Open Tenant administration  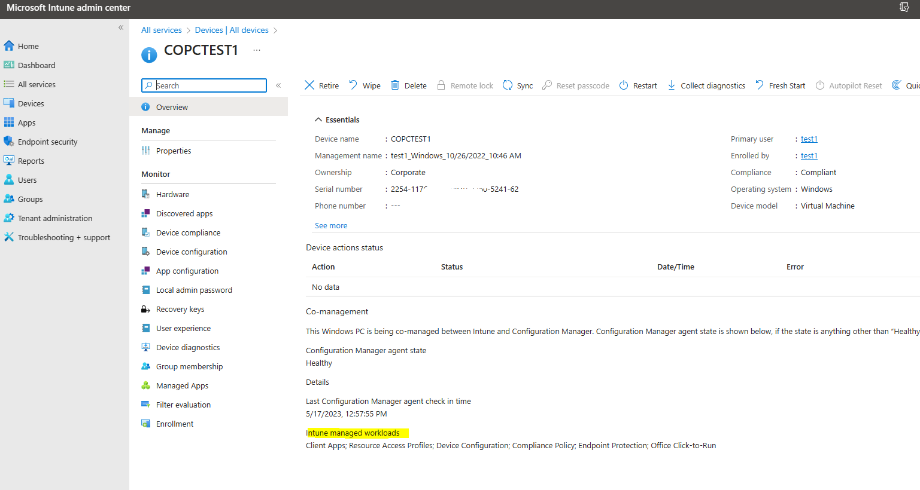(x=54, y=218)
